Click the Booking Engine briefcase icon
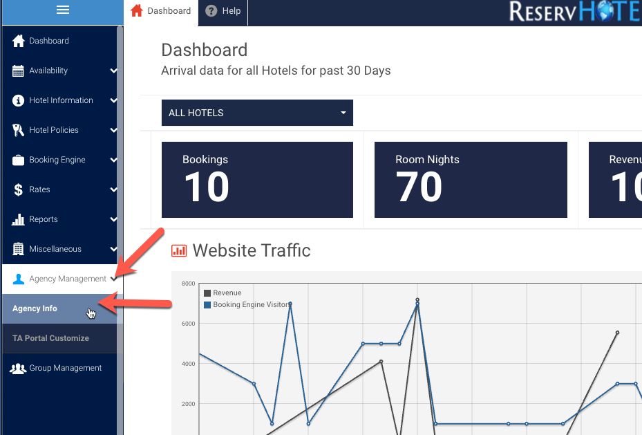The image size is (642, 435). tap(18, 160)
